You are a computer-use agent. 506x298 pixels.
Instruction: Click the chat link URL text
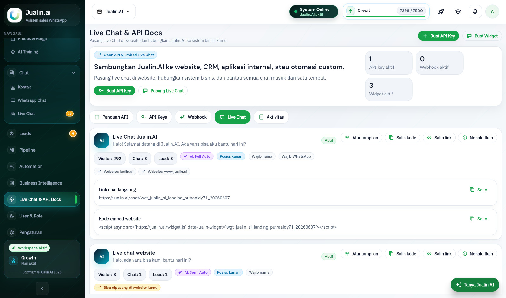pyautogui.click(x=164, y=198)
